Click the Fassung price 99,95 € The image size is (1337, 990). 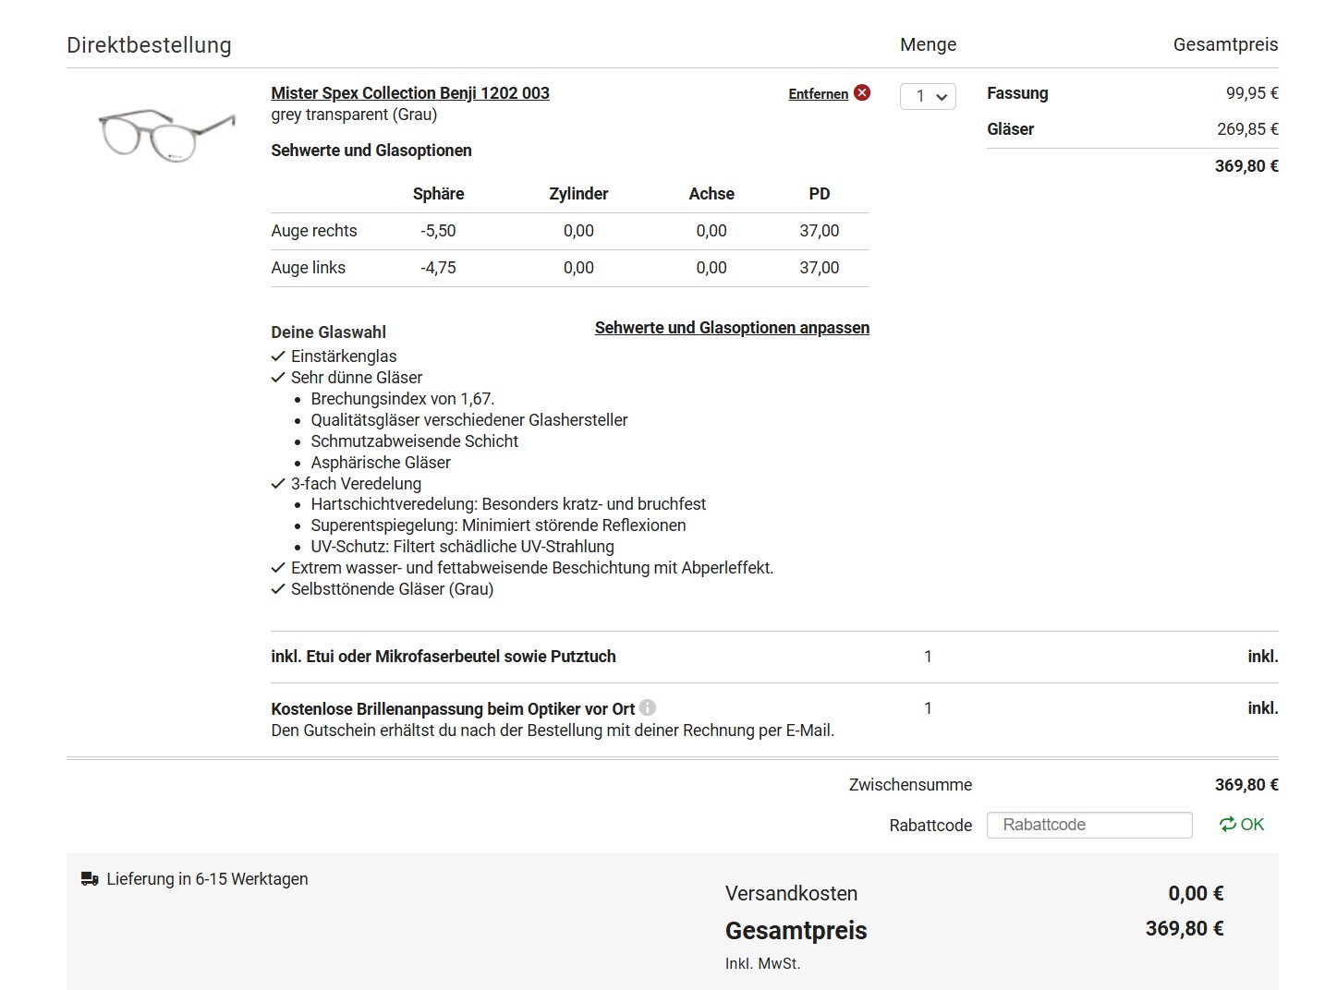[x=1252, y=93]
